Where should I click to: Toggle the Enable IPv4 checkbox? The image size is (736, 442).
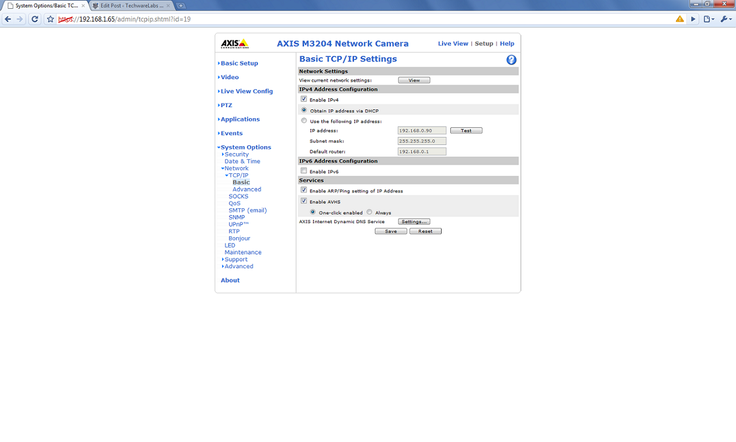[x=304, y=99]
